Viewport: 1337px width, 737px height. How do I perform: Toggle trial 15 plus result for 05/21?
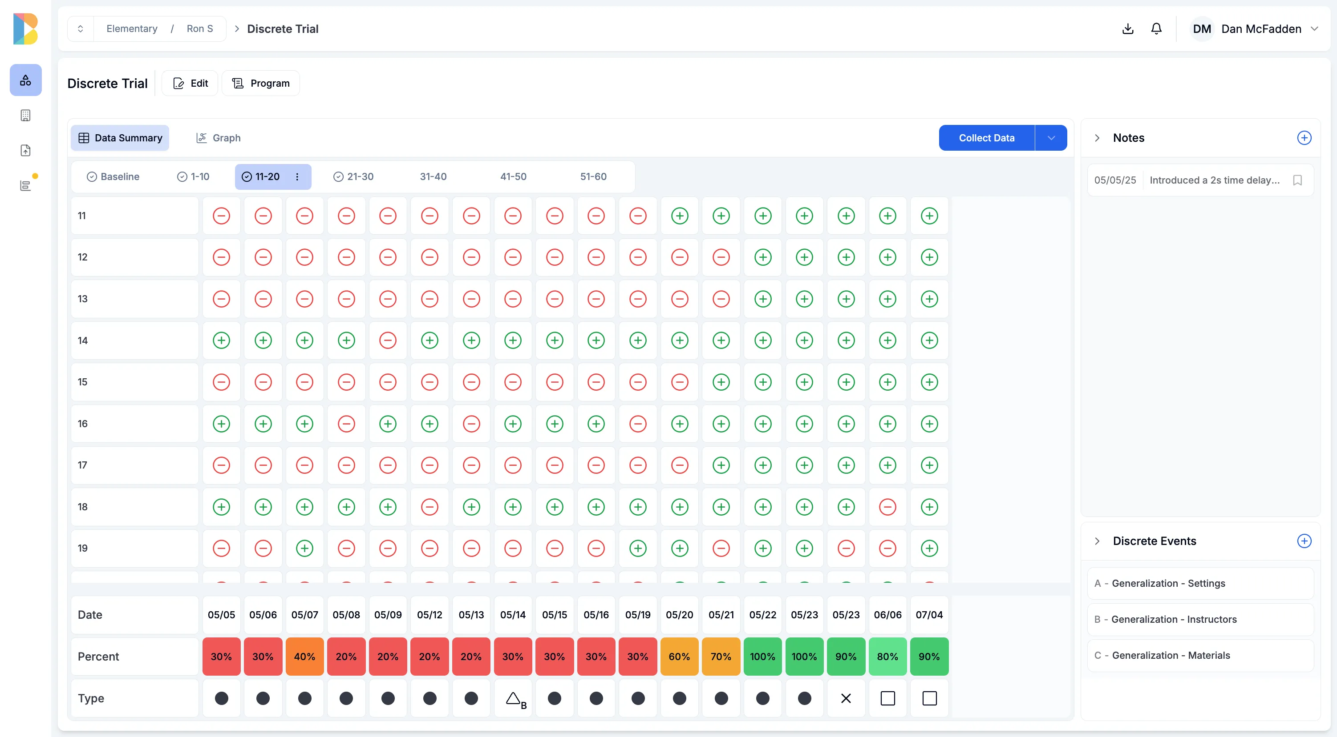[721, 382]
